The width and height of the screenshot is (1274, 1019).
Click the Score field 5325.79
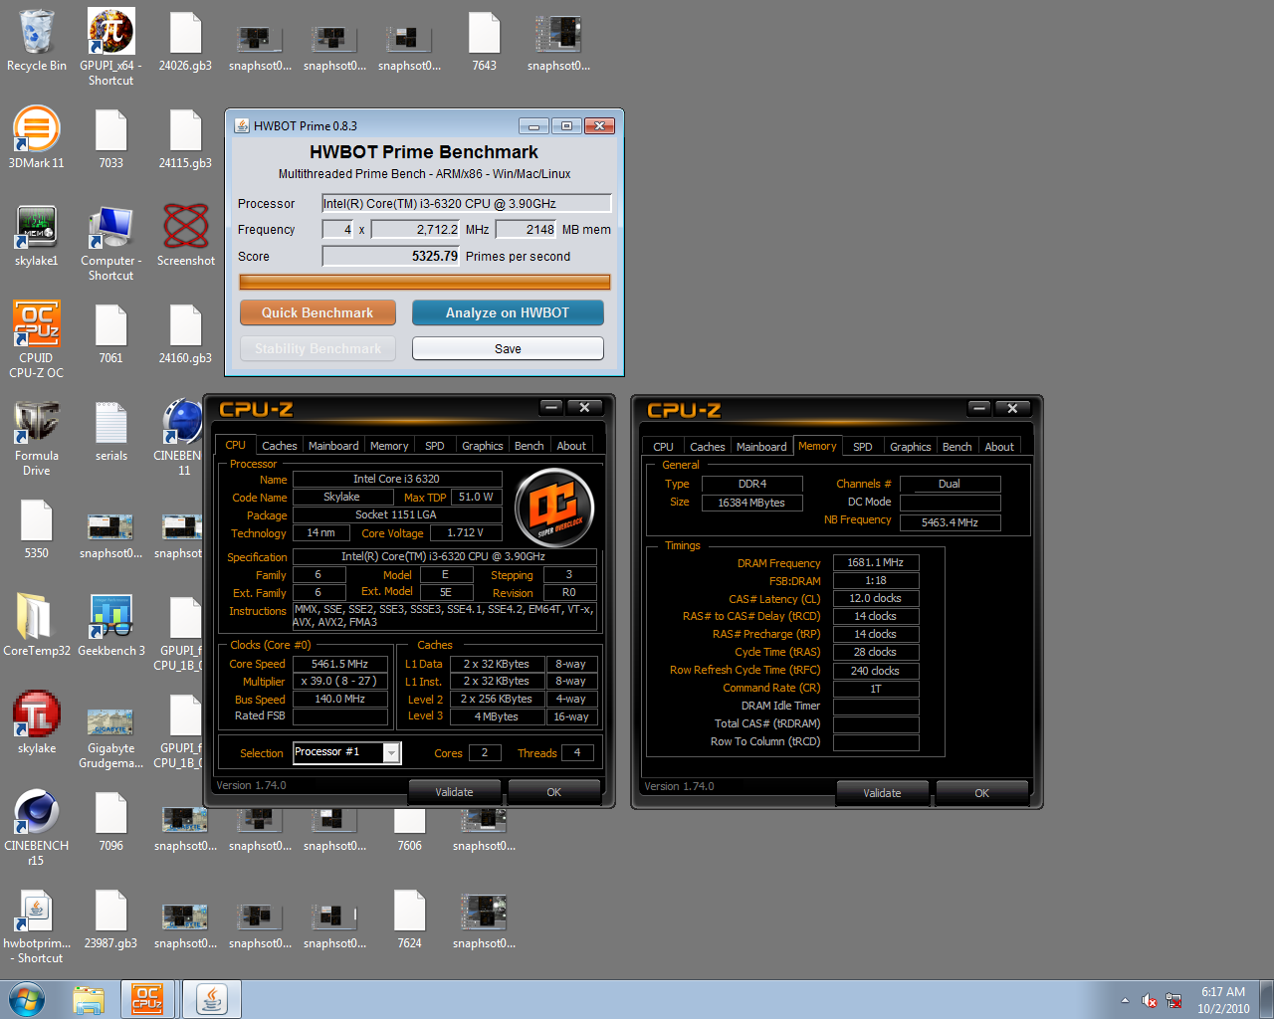pos(391,256)
